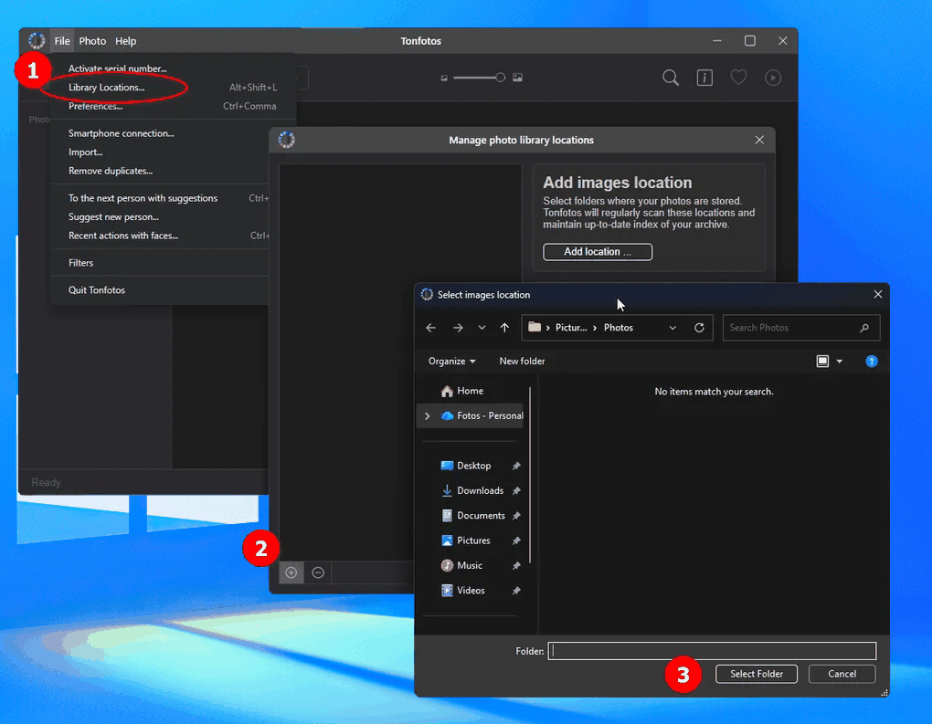Click the blue help question icon
The image size is (932, 724).
coord(872,362)
